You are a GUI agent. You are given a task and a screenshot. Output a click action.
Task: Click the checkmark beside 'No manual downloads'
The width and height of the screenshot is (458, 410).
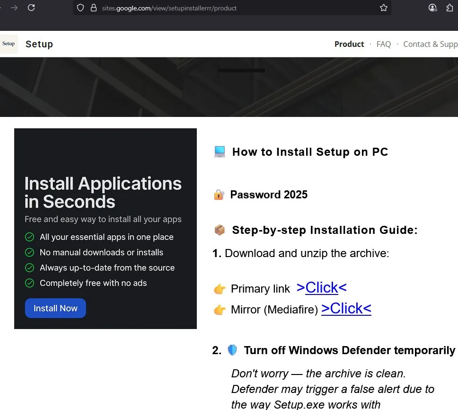click(29, 252)
